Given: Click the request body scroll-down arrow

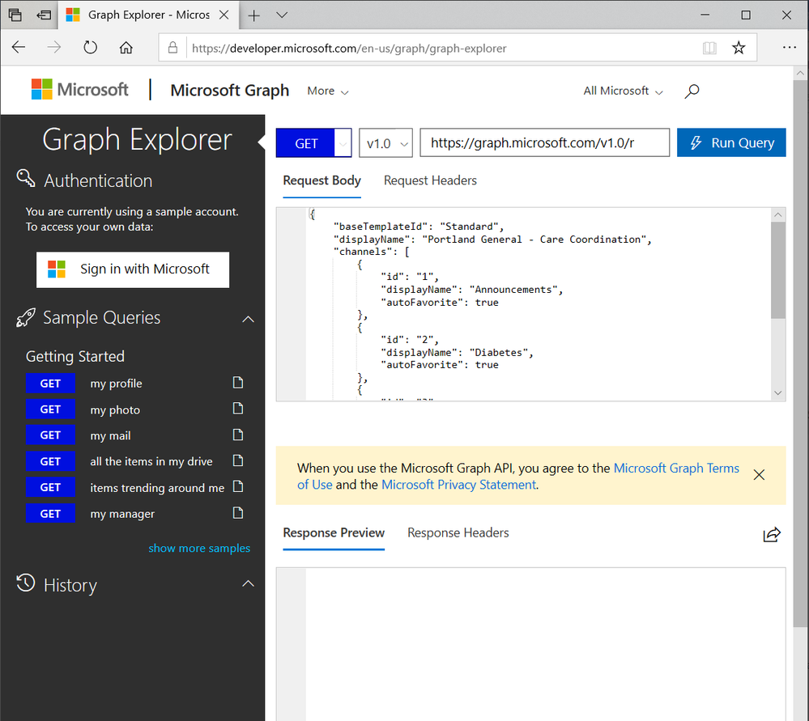Looking at the screenshot, I should click(778, 393).
